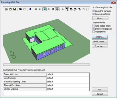Uncheck the General surfaces checkbox
The image size is (117, 98).
pyautogui.click(x=93, y=14)
